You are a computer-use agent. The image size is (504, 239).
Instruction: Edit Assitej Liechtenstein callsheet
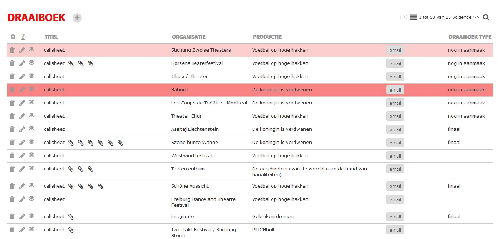(22, 129)
